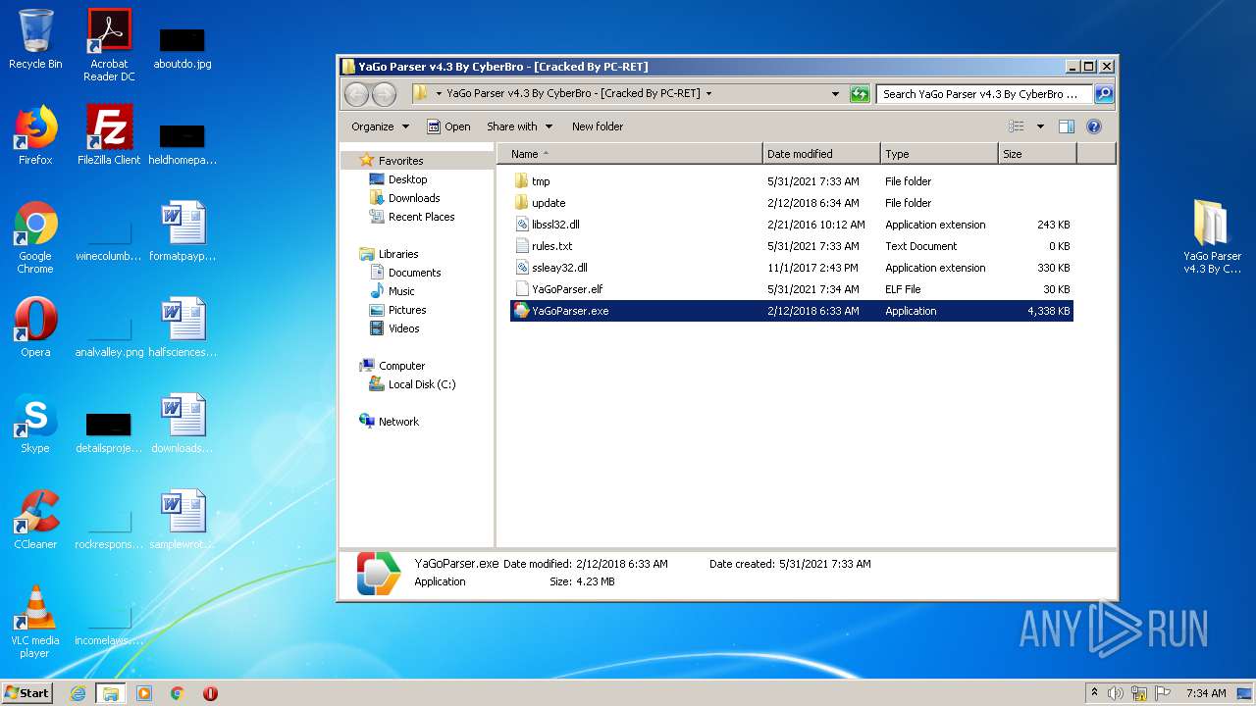
Task: Sort by the Date modified column
Action: [821, 154]
